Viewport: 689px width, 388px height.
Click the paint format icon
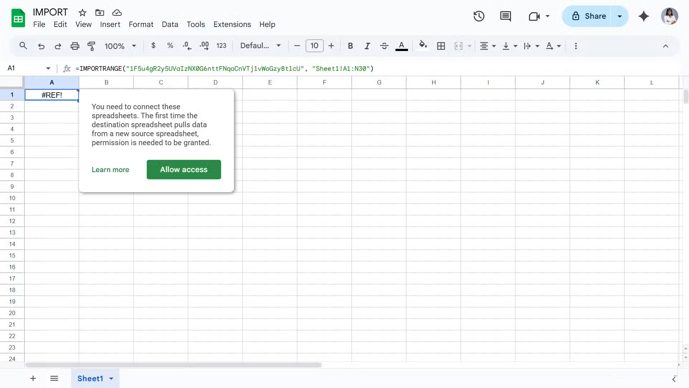click(x=92, y=46)
